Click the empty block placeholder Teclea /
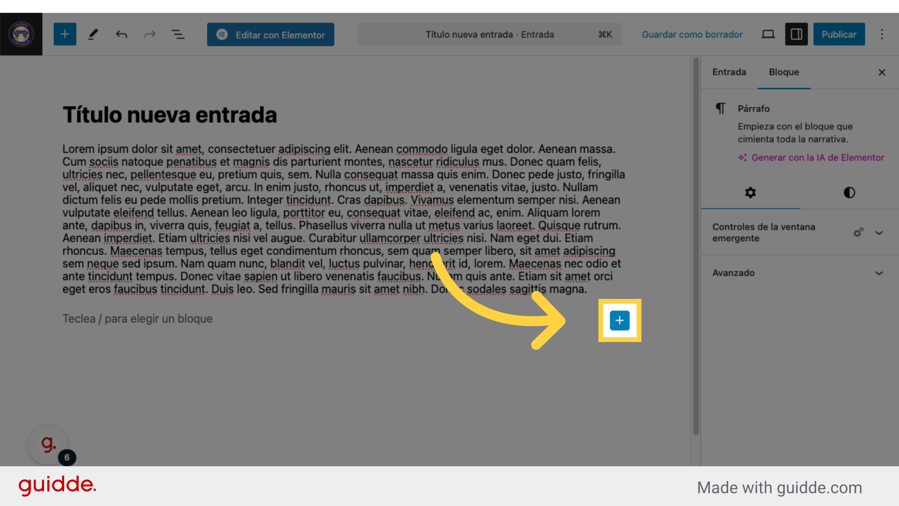This screenshot has width=899, height=506. pos(138,319)
